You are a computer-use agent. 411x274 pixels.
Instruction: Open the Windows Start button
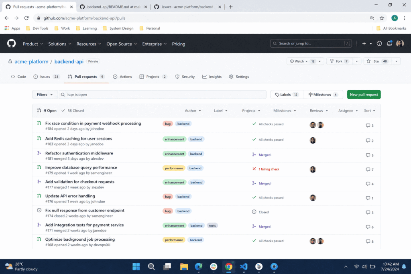click(136, 267)
